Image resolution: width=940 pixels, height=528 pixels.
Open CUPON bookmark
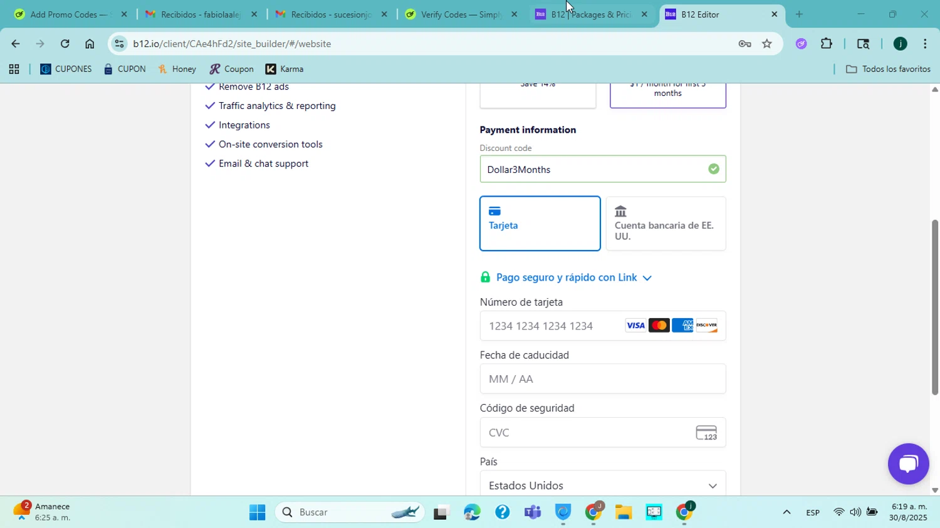pyautogui.click(x=125, y=69)
